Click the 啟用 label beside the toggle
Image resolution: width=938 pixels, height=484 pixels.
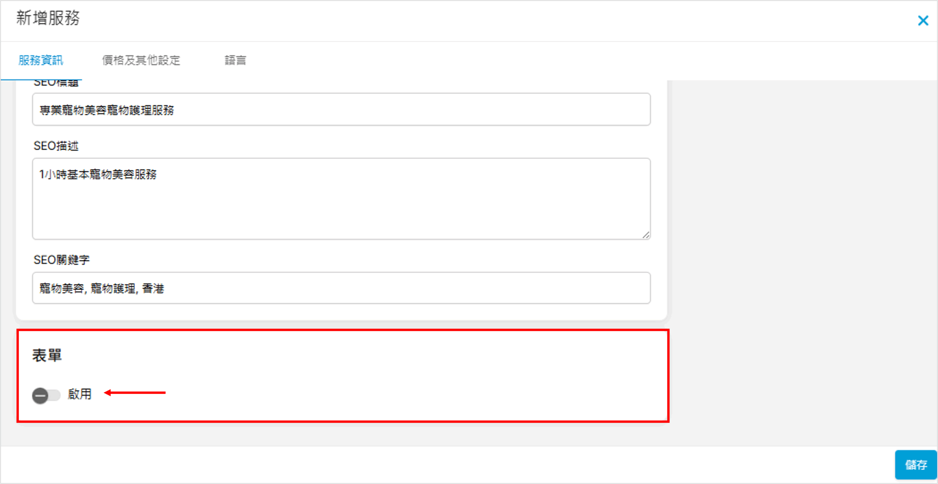coord(80,394)
